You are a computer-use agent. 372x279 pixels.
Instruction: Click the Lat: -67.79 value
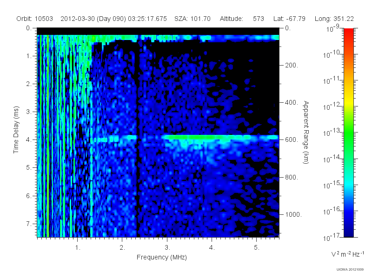coord(289,19)
